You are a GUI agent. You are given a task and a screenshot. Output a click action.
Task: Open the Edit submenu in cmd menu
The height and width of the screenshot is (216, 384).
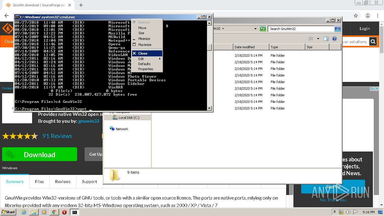[x=147, y=59]
